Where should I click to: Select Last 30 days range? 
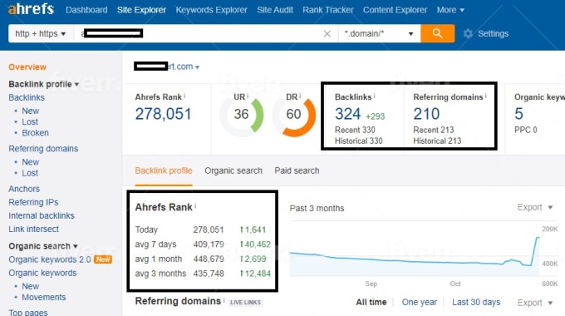tap(476, 303)
